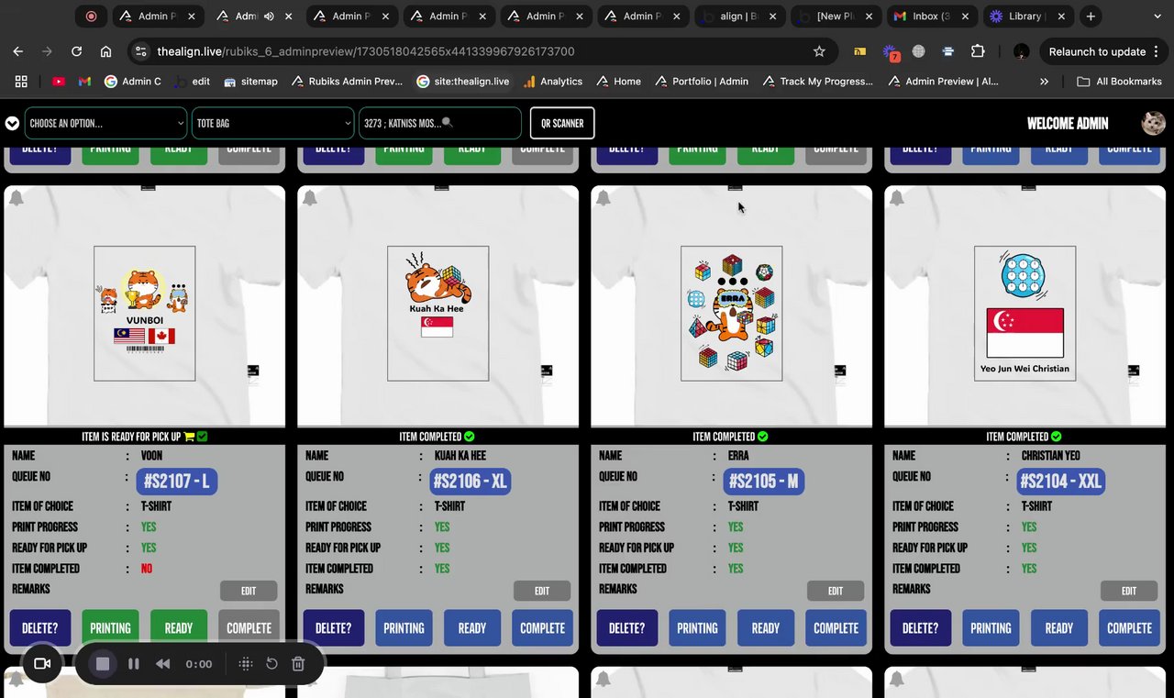Edit remarks on Christian Yeo's card
Viewport: 1174px width, 698px height.
tap(1129, 591)
